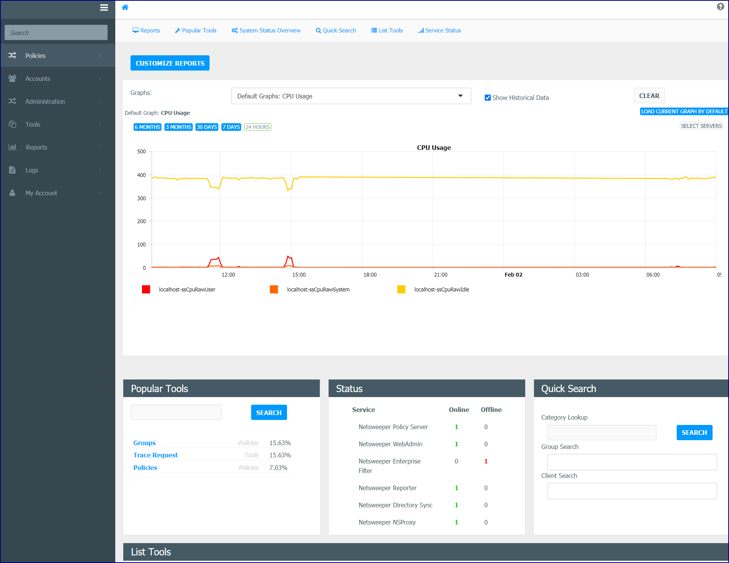
Task: Click the Policies shuffle icon in sidebar
Action: (12, 55)
